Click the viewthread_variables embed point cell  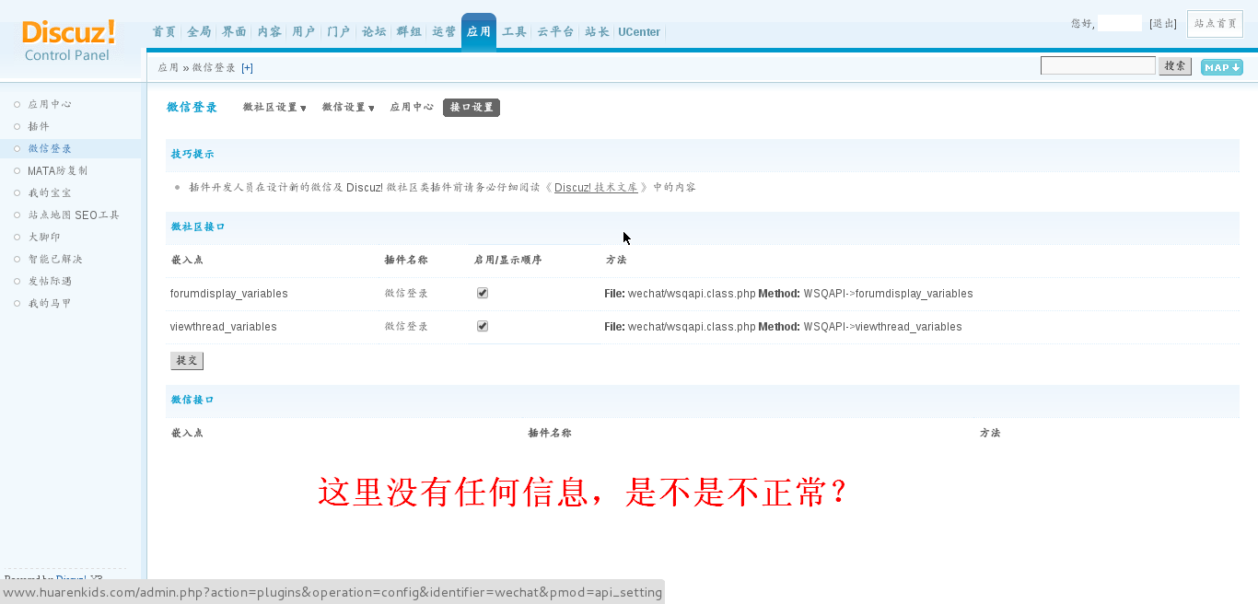224,327
